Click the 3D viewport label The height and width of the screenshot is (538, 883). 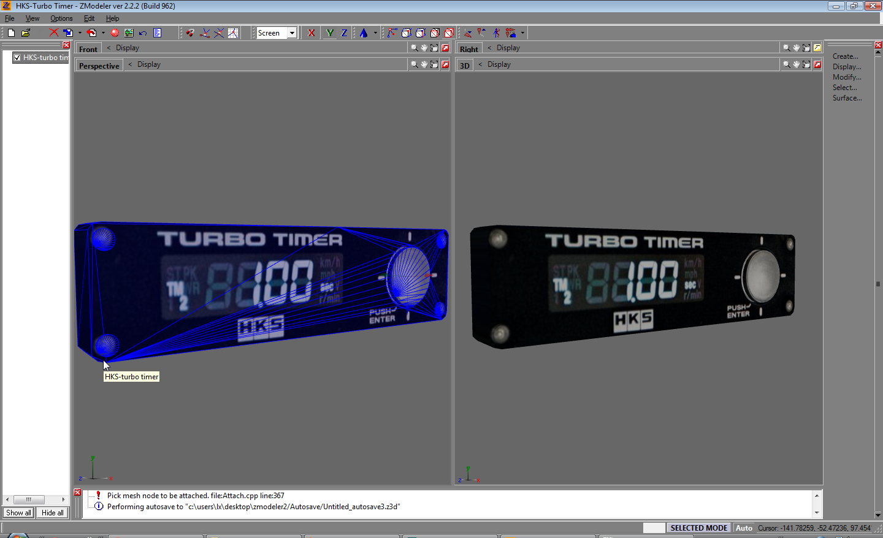coord(465,66)
